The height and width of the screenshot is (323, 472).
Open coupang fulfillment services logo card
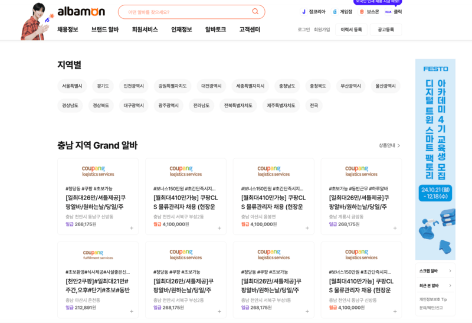click(98, 255)
